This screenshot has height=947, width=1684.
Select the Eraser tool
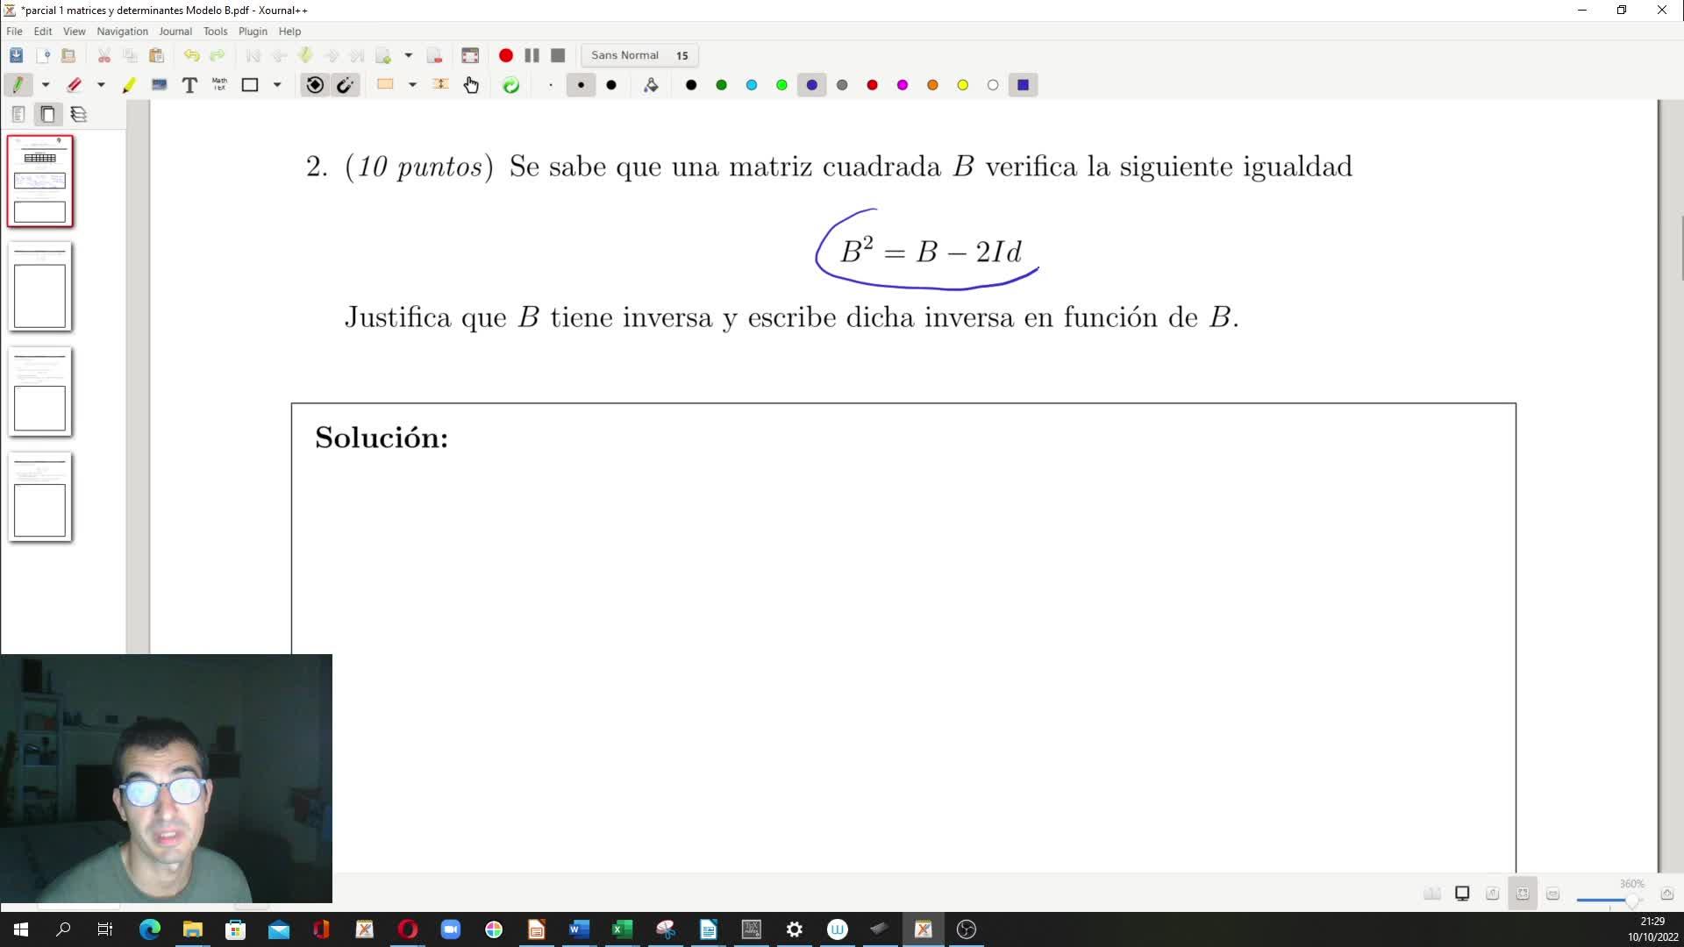tap(75, 85)
